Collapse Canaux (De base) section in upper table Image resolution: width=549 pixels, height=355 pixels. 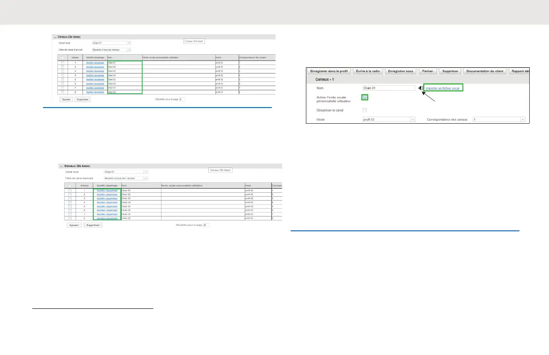[x=55, y=37]
